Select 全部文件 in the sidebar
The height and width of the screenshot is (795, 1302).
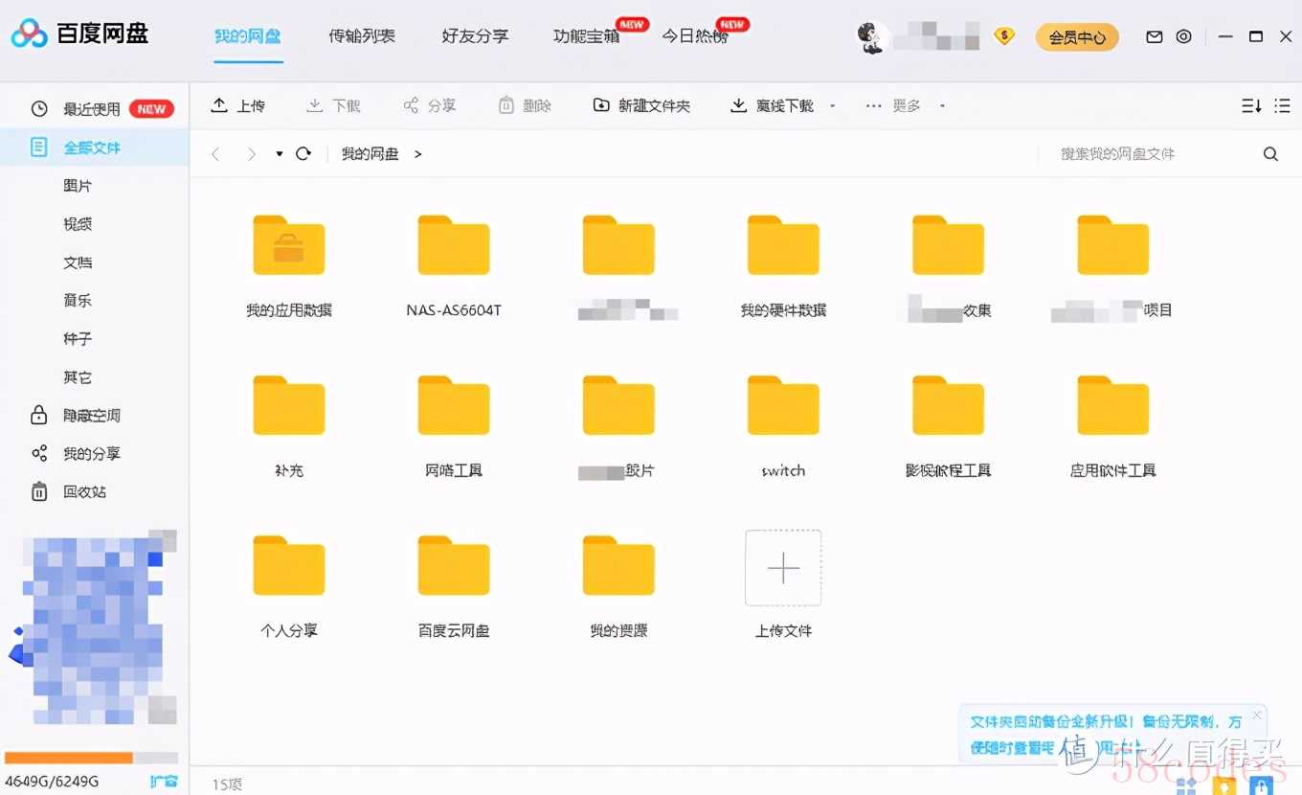94,148
